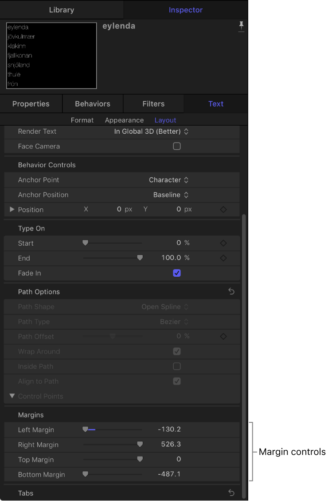This screenshot has width=328, height=501.
Task: Open the Behaviors pane
Action: tap(92, 103)
